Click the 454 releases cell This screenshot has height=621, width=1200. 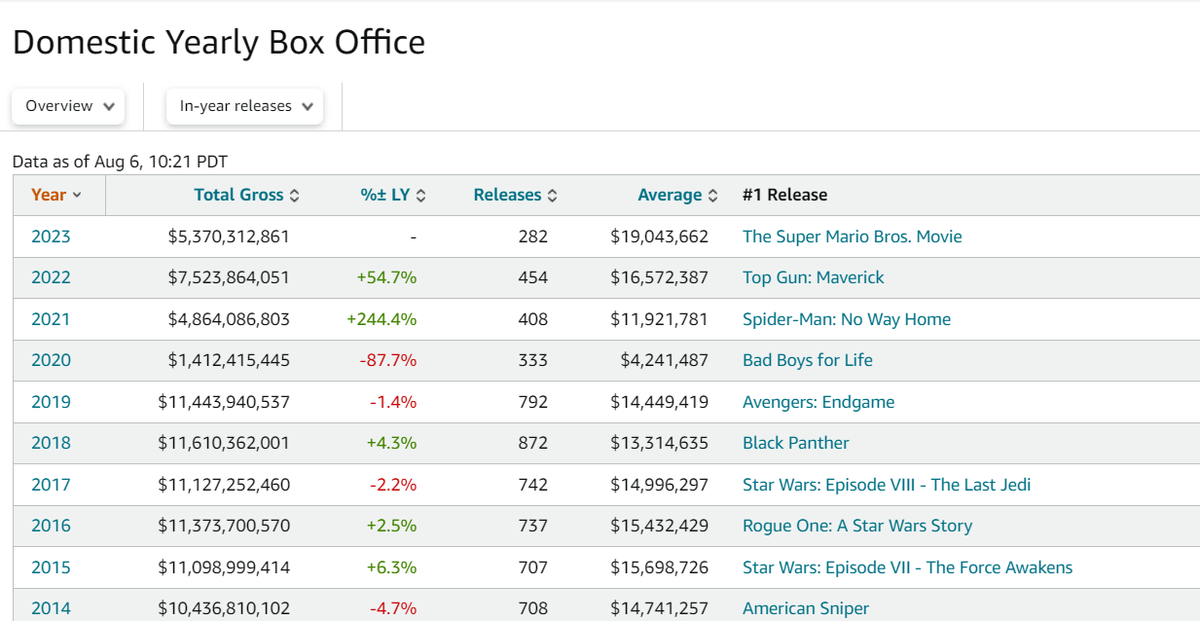533,277
